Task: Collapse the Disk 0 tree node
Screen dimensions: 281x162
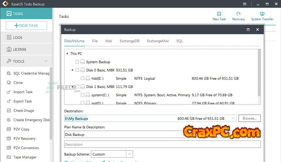Action: click(72, 70)
